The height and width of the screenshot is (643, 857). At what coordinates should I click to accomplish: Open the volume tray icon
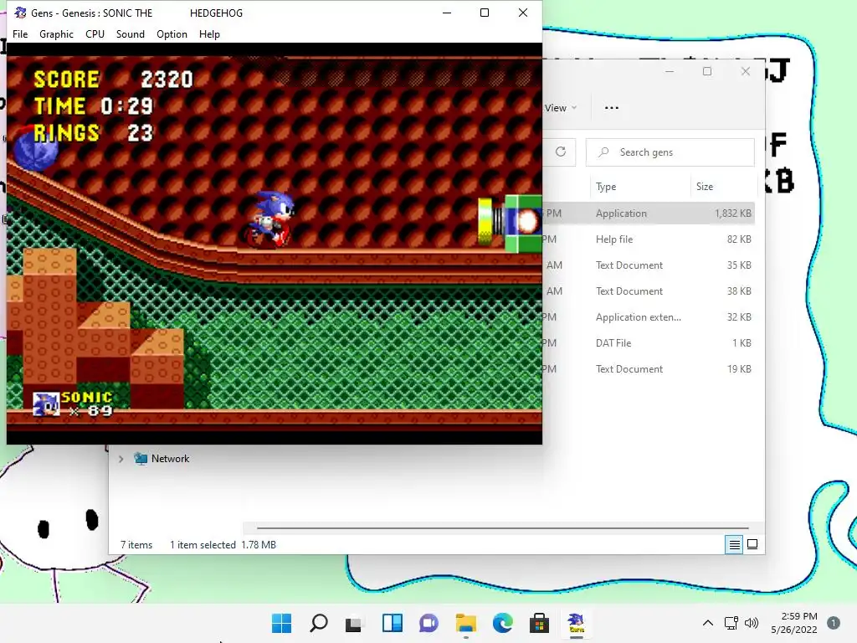point(752,623)
